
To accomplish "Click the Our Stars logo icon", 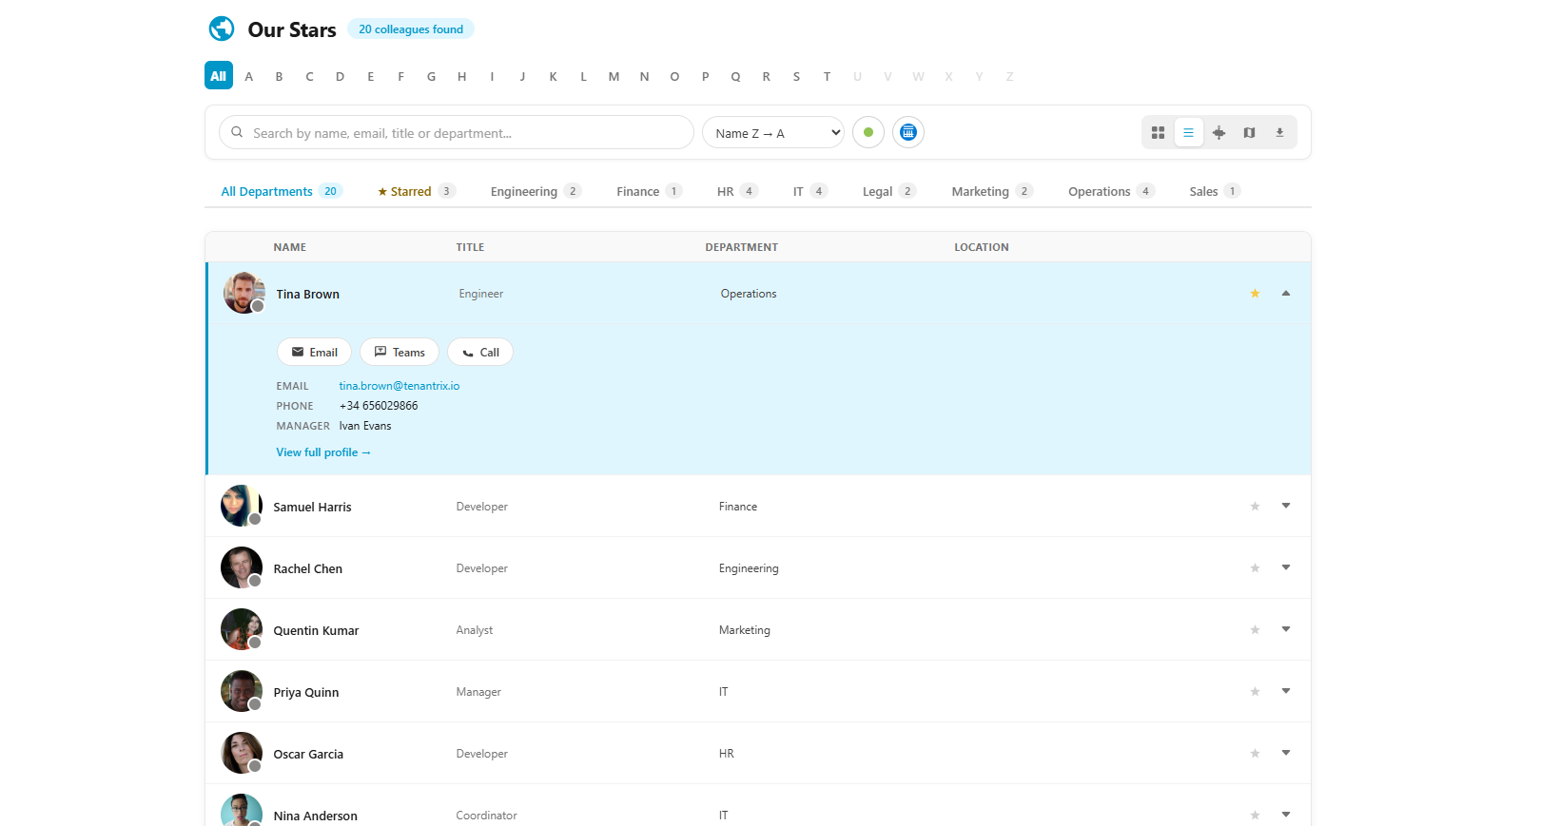I will tap(222, 29).
